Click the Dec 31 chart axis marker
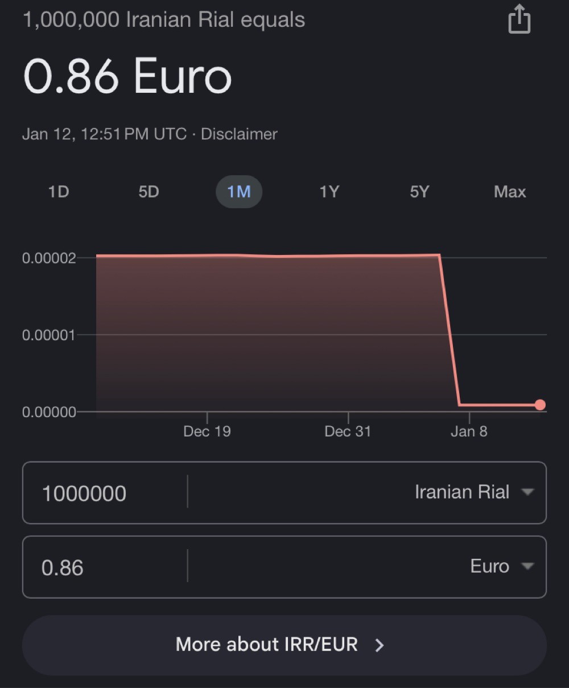 [348, 431]
